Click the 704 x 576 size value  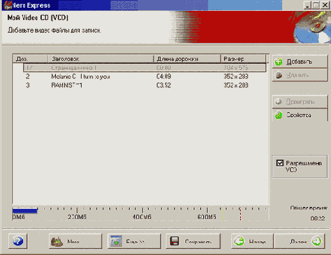(x=236, y=68)
